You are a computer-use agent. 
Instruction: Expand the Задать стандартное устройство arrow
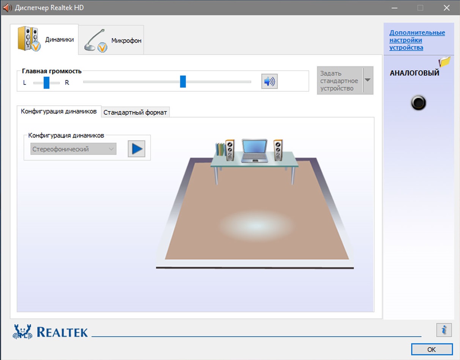[x=368, y=80]
